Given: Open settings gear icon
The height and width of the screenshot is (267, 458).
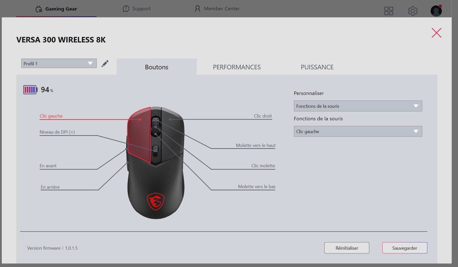Looking at the screenshot, I should [x=413, y=11].
